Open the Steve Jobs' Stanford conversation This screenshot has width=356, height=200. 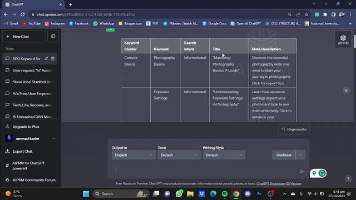[x=29, y=82]
